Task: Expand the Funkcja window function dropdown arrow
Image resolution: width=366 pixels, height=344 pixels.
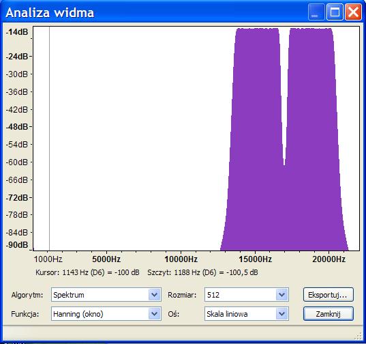Action: point(154,313)
